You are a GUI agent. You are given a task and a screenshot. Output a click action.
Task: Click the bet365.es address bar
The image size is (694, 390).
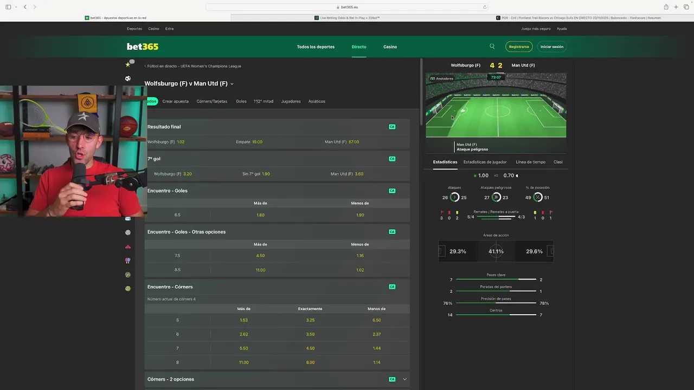(x=347, y=7)
